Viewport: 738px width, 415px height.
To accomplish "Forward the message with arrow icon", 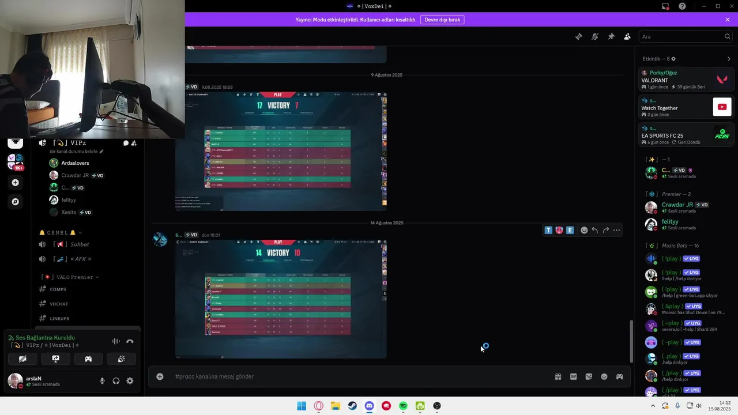I will pyautogui.click(x=606, y=230).
